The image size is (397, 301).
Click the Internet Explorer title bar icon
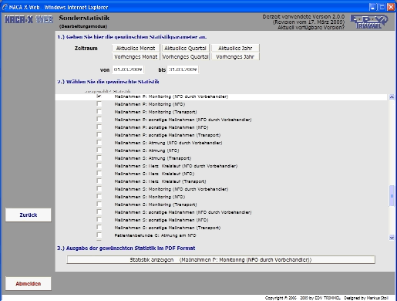click(x=5, y=7)
